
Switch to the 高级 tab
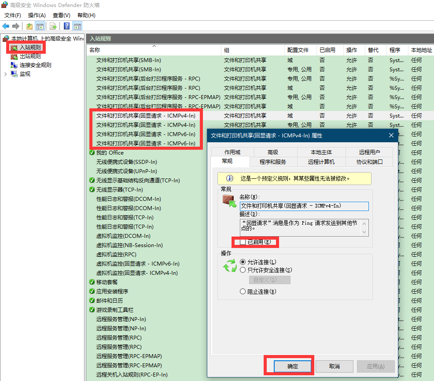(x=273, y=152)
